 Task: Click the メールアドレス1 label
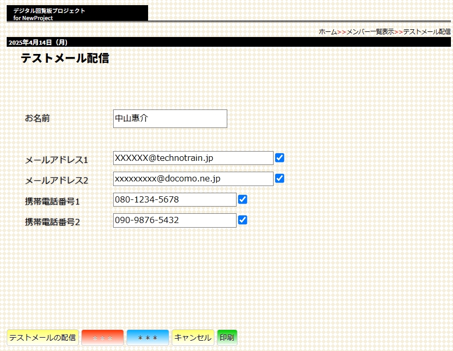(57, 160)
